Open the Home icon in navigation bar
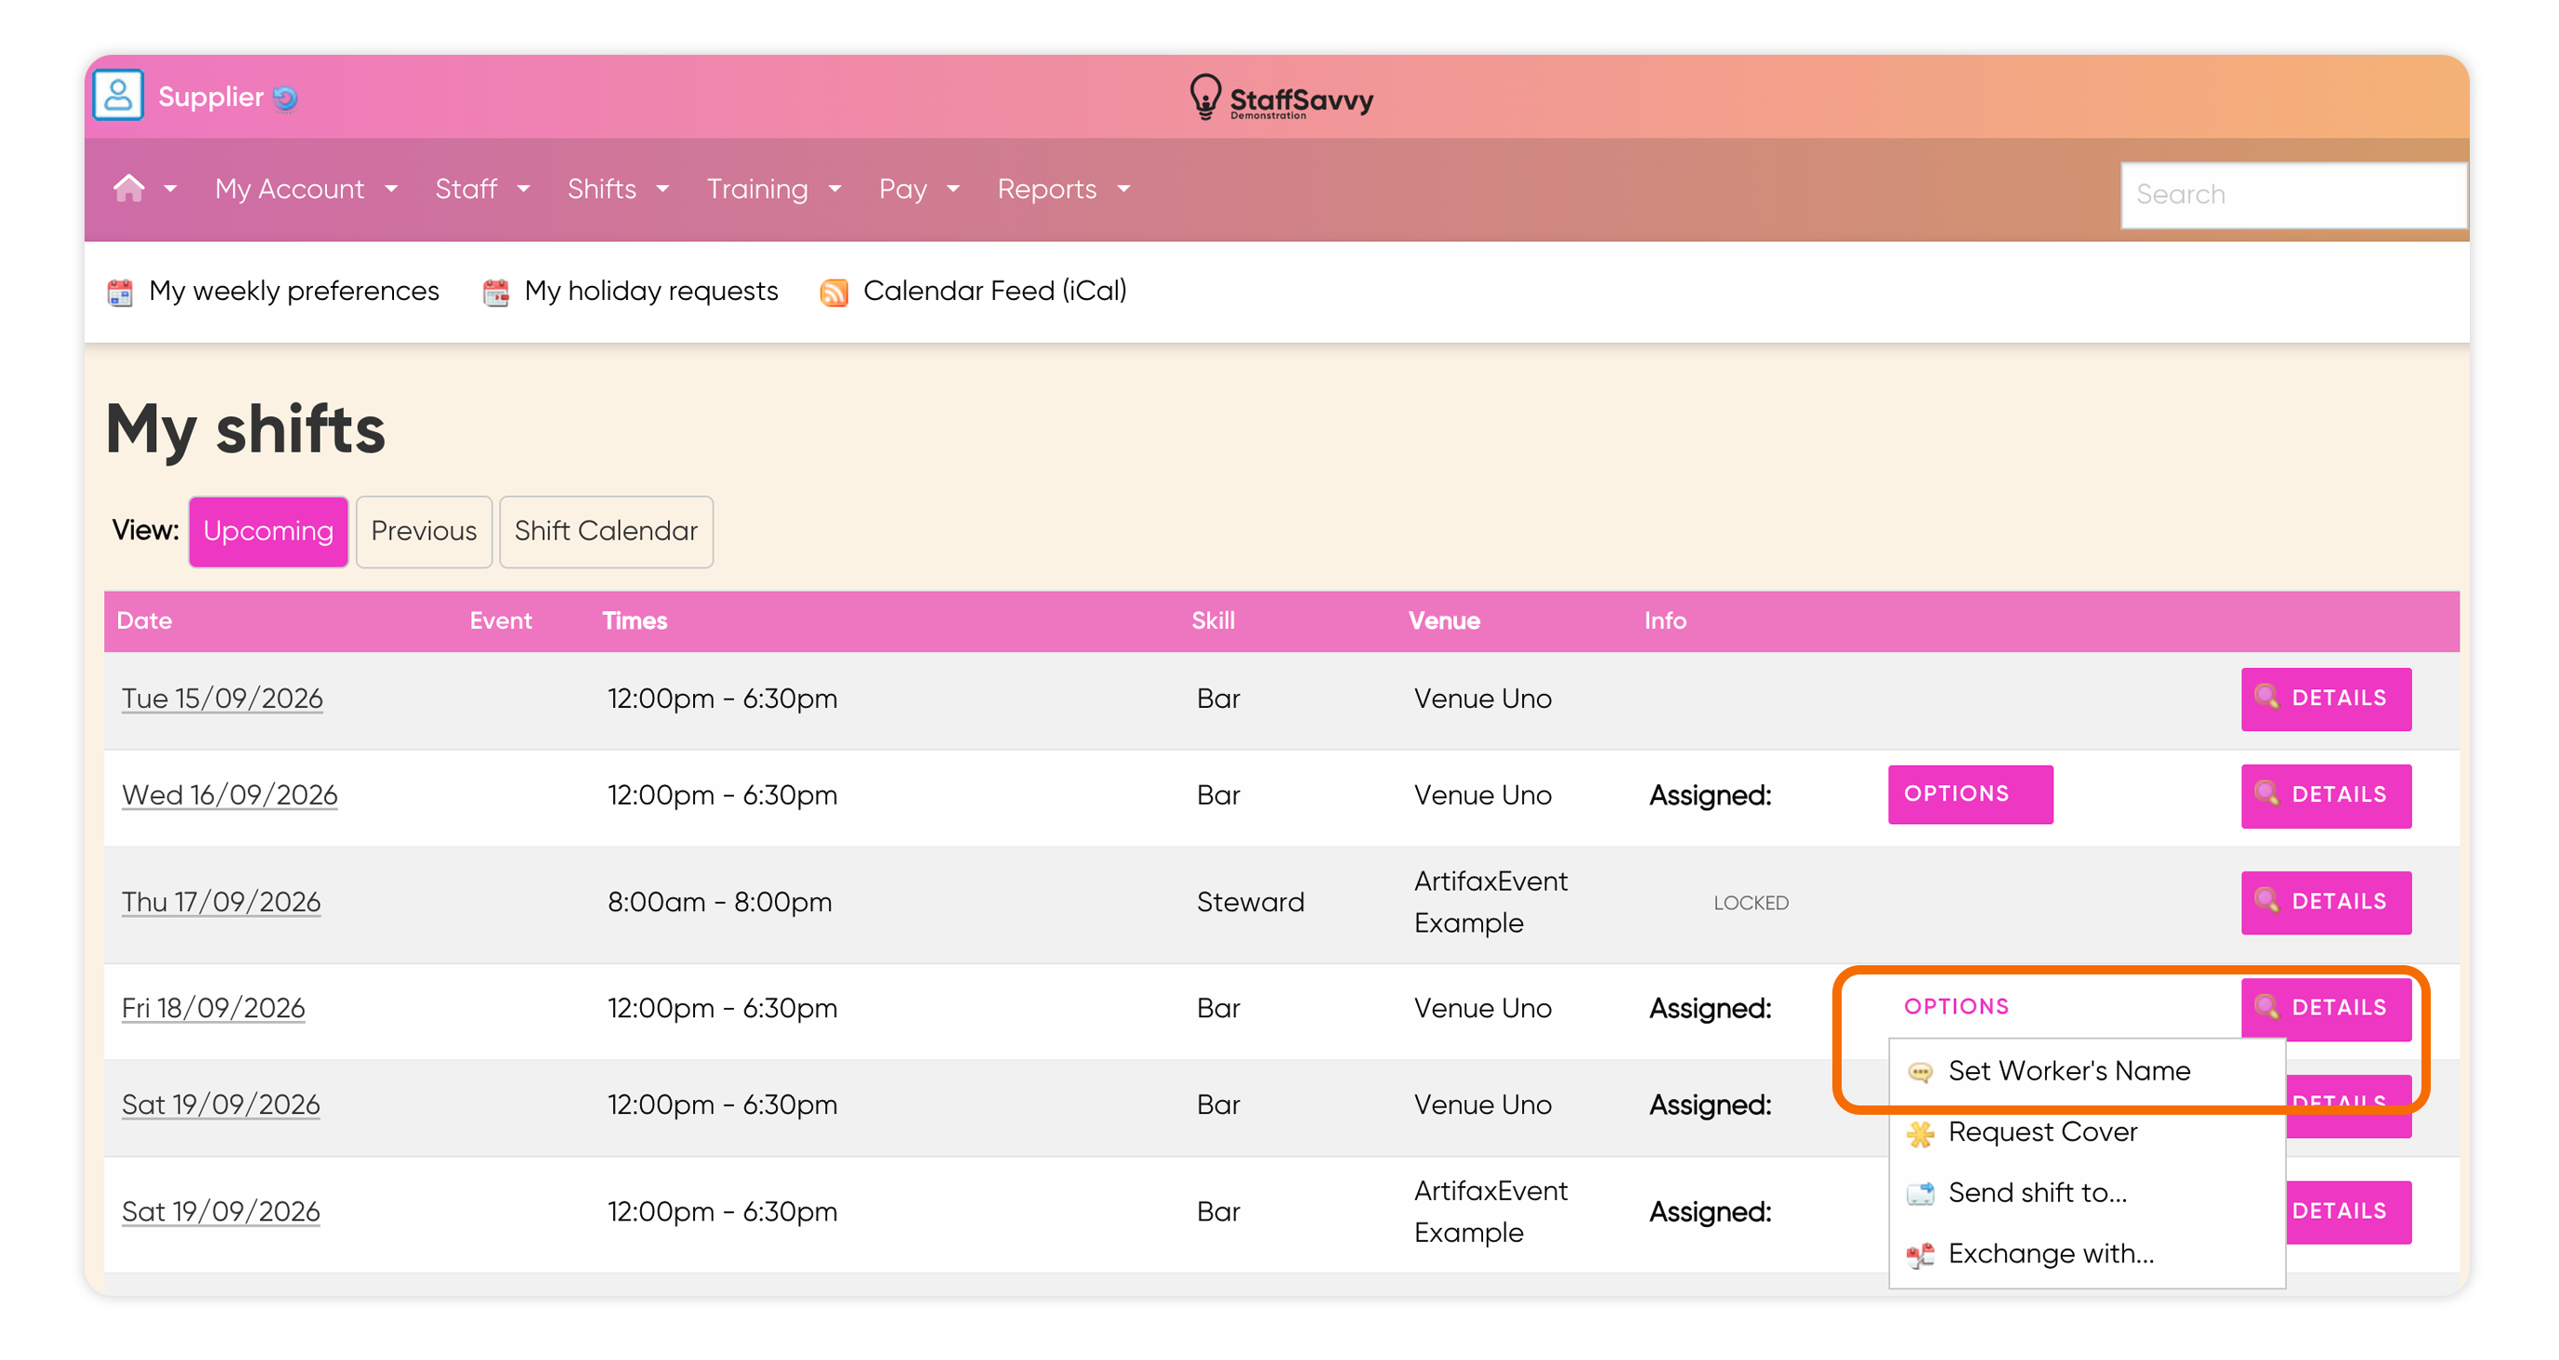Viewport: 2559px width, 1360px height. pyautogui.click(x=129, y=188)
